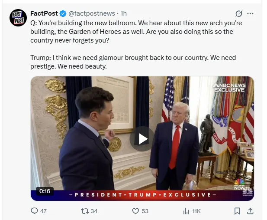Repost using the retweet arrows icon
The height and width of the screenshot is (220, 267).
click(85, 211)
